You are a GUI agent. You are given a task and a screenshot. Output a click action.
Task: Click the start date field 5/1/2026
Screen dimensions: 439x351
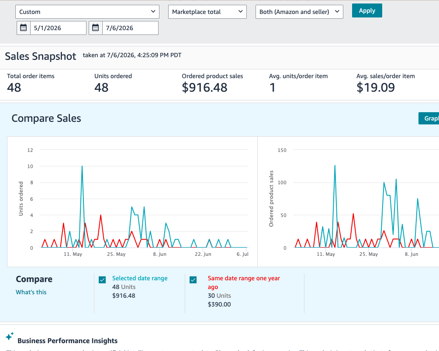(x=58, y=28)
